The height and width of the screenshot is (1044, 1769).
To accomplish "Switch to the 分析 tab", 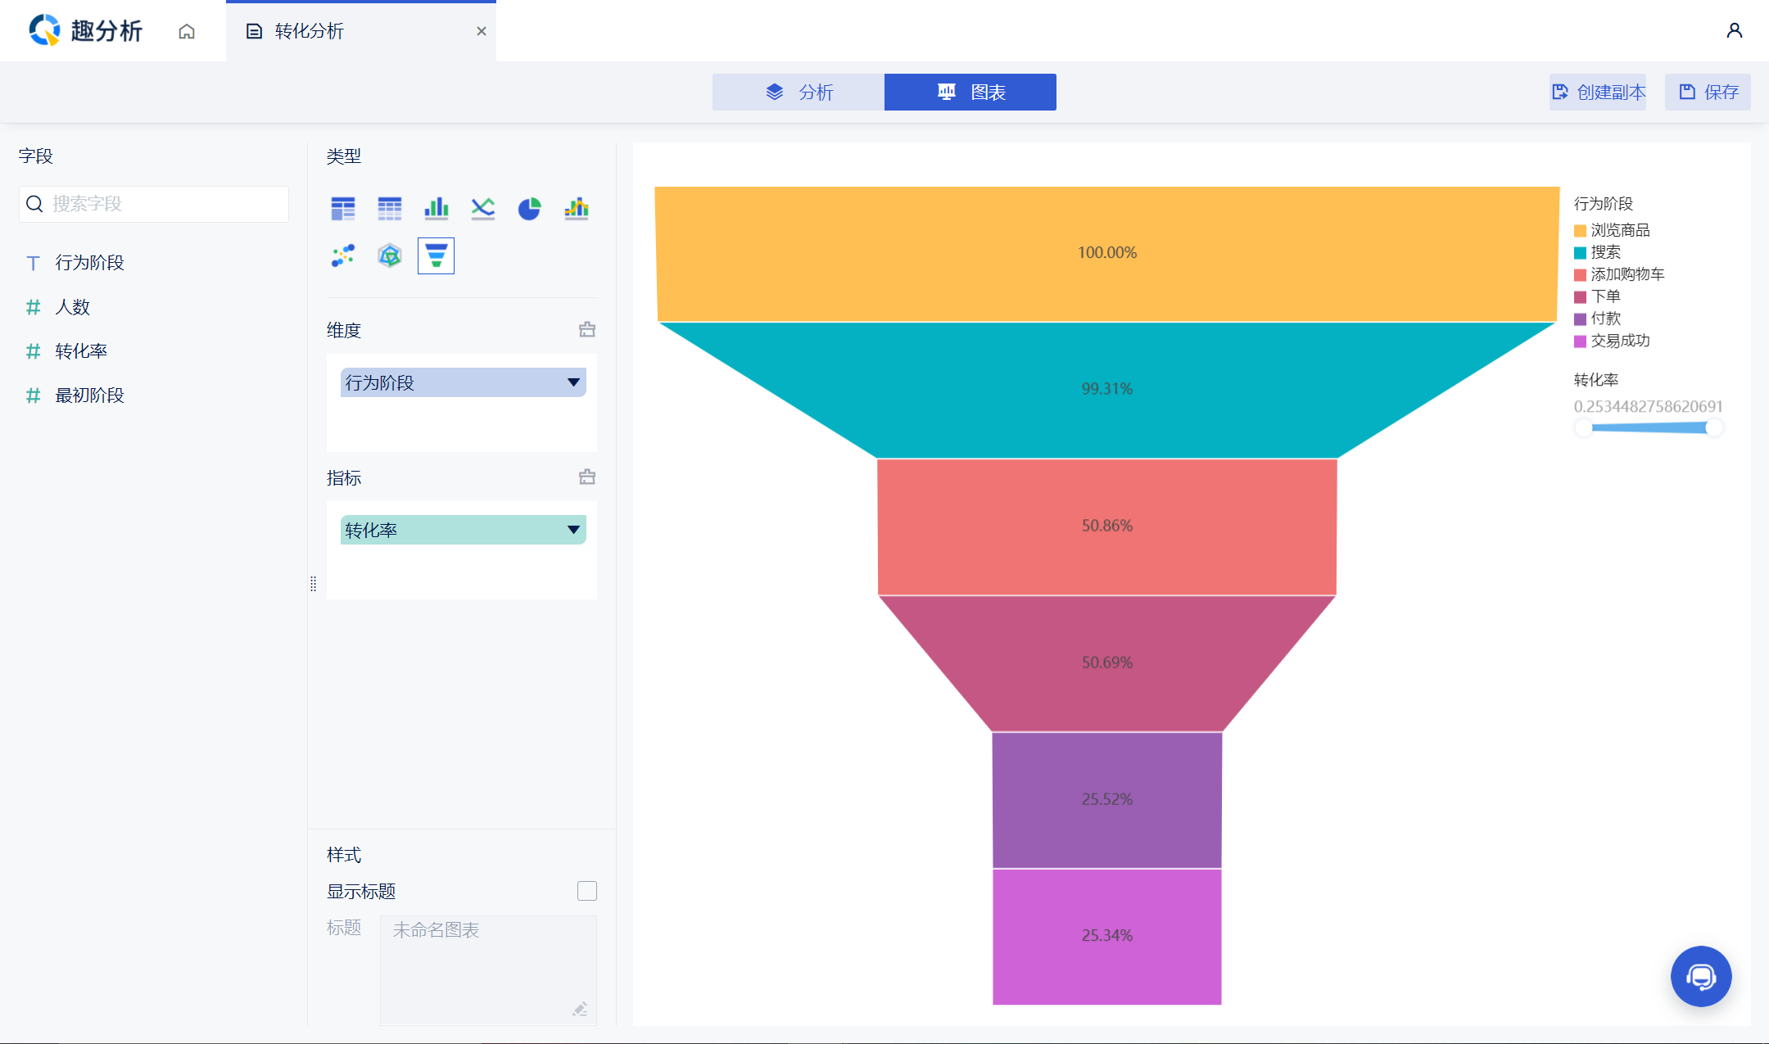I will (799, 92).
